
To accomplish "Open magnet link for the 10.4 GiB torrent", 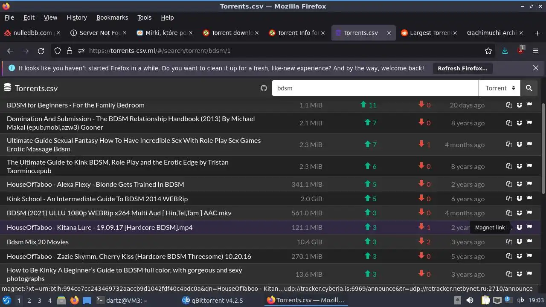I will click(519, 242).
